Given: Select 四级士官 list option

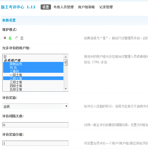Looking at the screenshot, I should pos(33,86).
